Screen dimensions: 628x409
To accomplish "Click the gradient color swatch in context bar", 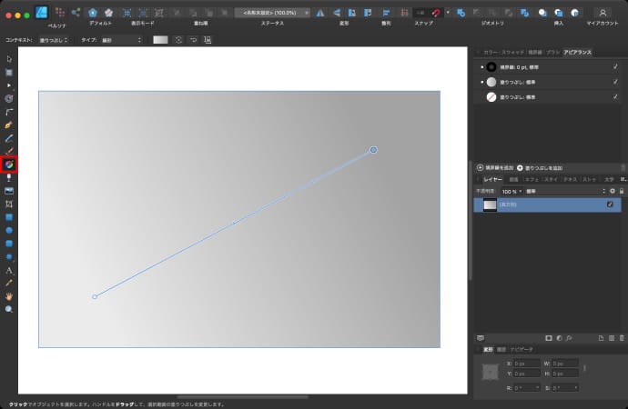I will pyautogui.click(x=160, y=40).
